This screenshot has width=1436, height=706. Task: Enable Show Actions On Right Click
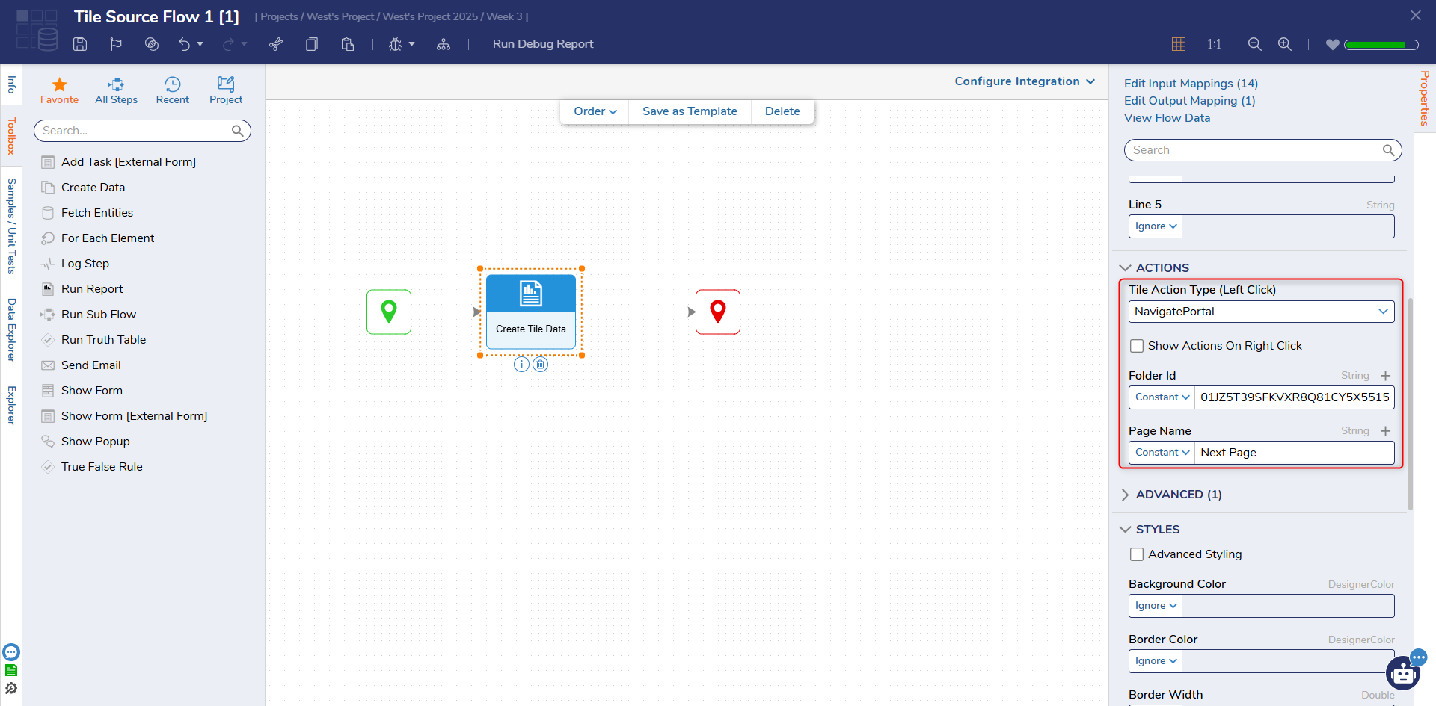(1137, 346)
